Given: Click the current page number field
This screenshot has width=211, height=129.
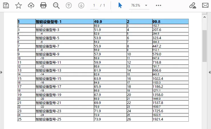Looking at the screenshot, I should [x=94, y=5].
